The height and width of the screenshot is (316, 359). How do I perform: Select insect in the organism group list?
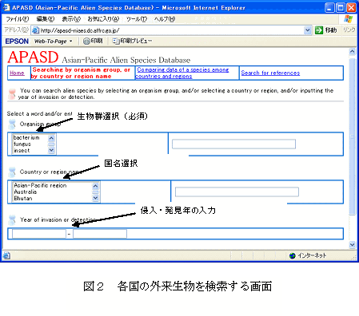pos(22,151)
